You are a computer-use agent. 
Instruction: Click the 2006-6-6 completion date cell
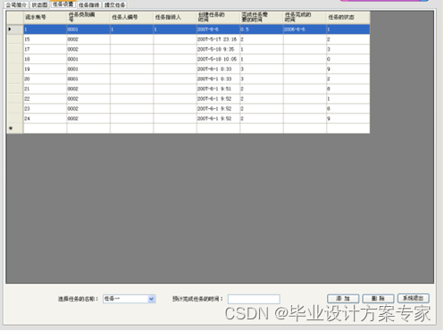click(x=305, y=29)
